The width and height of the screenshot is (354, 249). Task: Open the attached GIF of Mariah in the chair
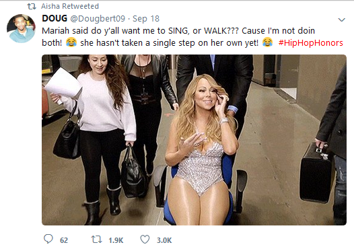194,140
